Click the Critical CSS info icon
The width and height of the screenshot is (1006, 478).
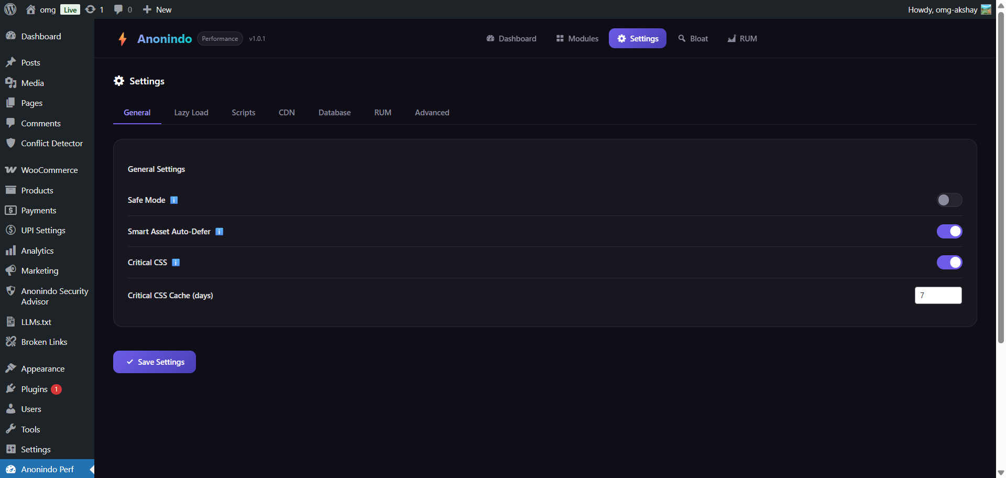pyautogui.click(x=176, y=263)
